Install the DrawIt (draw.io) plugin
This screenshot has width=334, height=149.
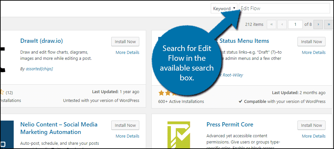tap(125, 41)
